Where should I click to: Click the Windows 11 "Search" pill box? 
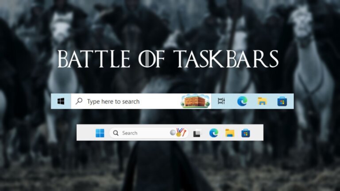pos(149,133)
